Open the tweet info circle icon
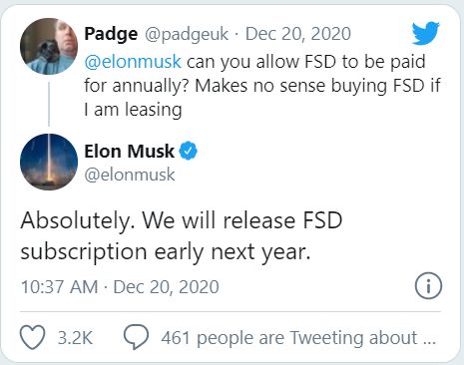464x365 pixels. pyautogui.click(x=428, y=286)
